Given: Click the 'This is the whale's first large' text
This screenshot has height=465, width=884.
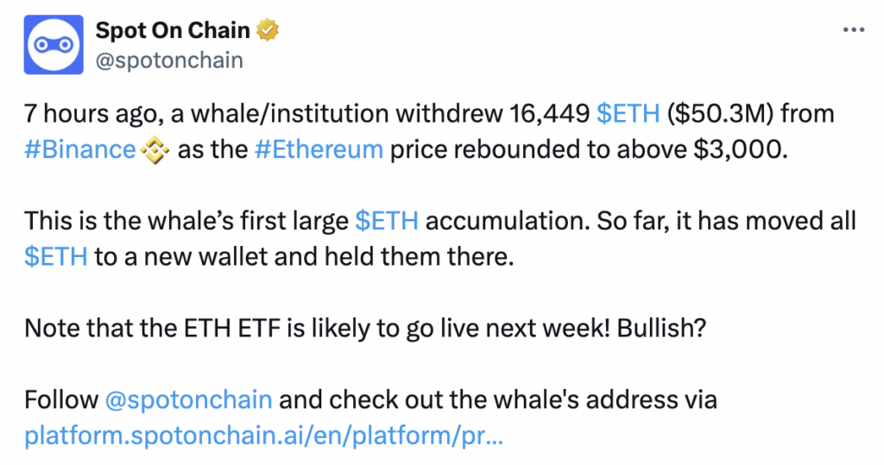Looking at the screenshot, I should [x=186, y=221].
